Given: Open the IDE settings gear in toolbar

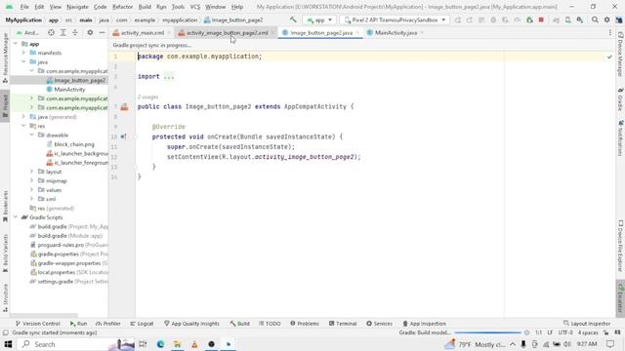Looking at the screenshot, I should coord(606,19).
